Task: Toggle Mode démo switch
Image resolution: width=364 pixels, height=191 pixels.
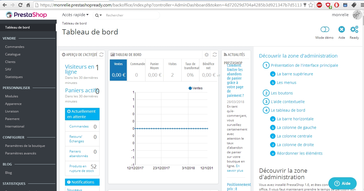Action: click(x=325, y=29)
